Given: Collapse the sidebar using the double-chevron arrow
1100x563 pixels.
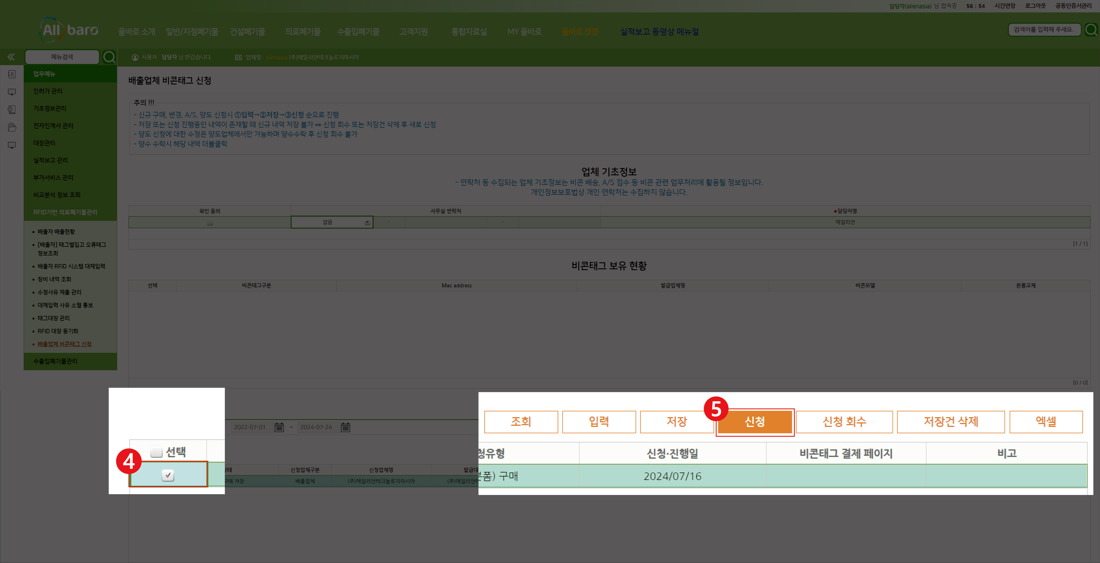Looking at the screenshot, I should (11, 57).
